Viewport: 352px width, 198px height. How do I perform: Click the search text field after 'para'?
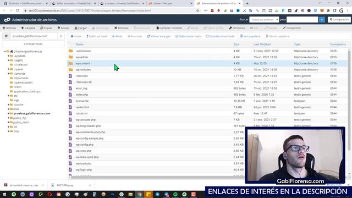(302, 20)
